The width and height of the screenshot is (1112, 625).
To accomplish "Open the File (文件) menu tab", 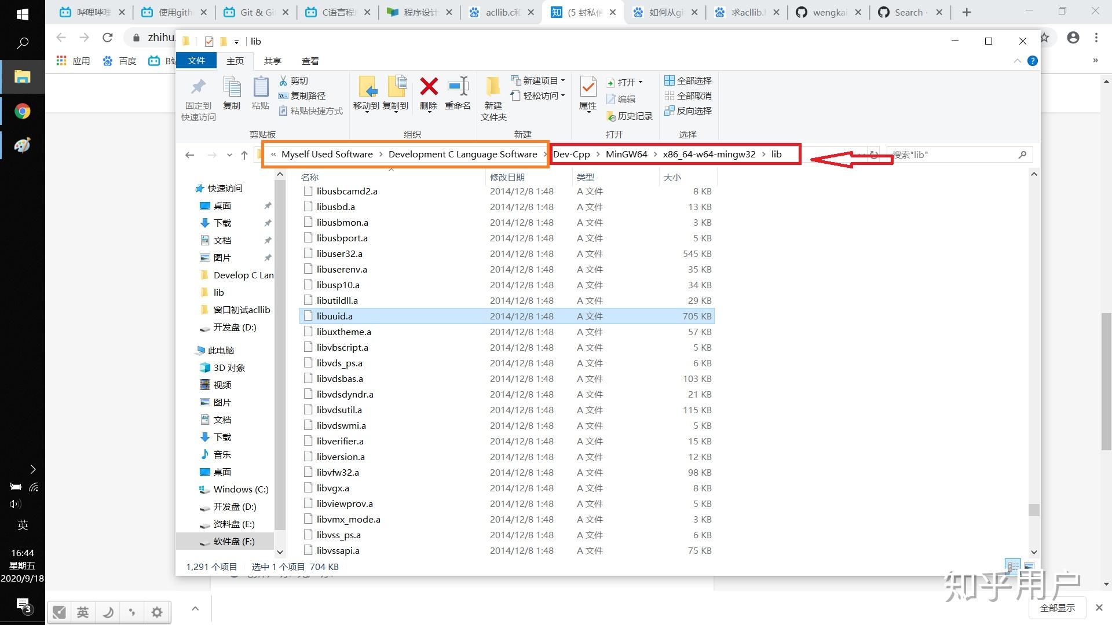I will point(196,61).
